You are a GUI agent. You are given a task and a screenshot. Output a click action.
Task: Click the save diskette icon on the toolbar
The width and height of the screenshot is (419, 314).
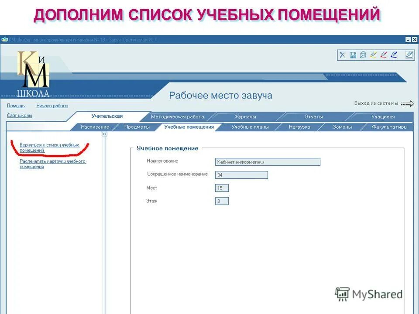pyautogui.click(x=353, y=54)
